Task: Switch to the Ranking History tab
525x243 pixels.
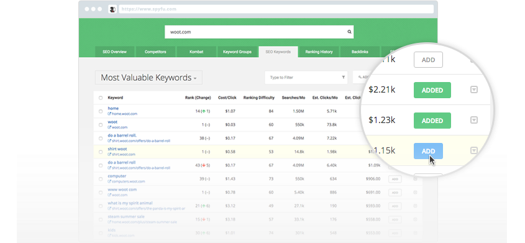Action: pos(319,52)
